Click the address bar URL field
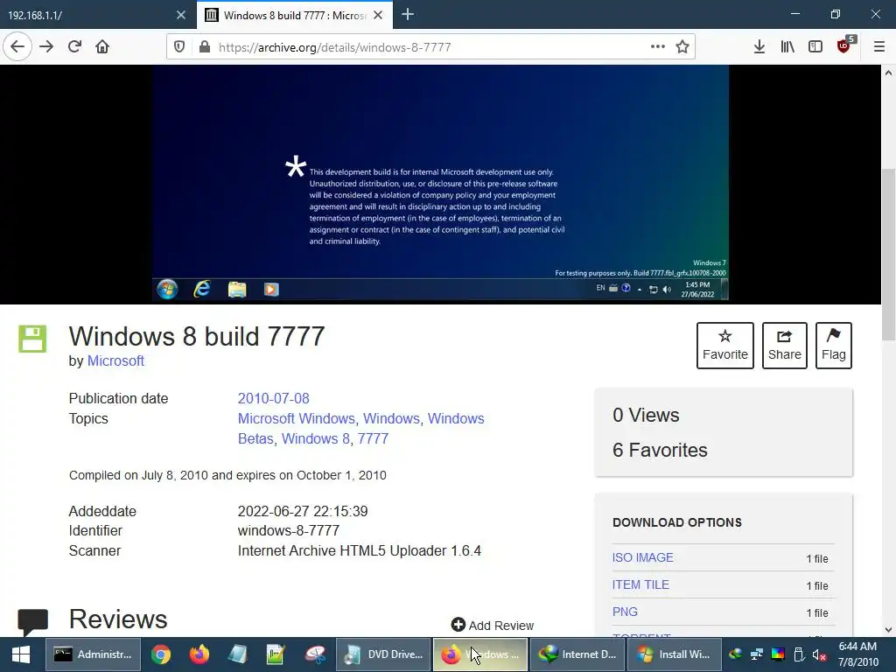This screenshot has height=672, width=896. point(431,47)
